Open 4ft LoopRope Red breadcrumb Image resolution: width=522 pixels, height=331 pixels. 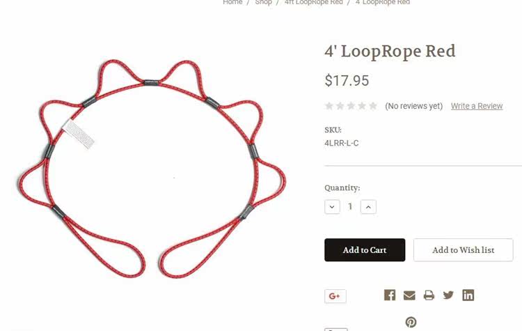click(x=314, y=2)
